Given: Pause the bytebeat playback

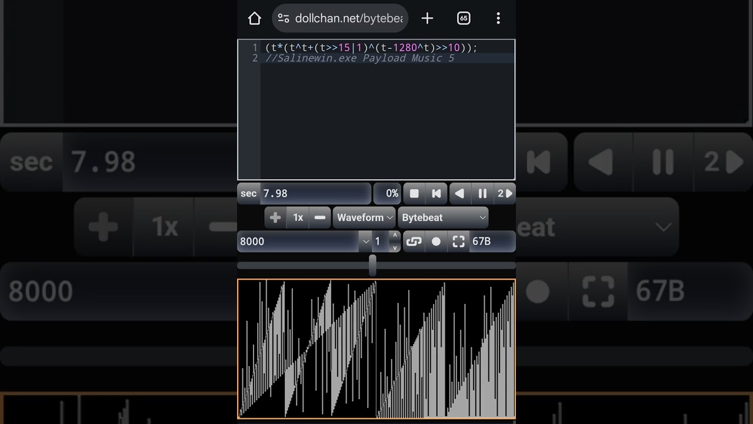Looking at the screenshot, I should [x=482, y=193].
